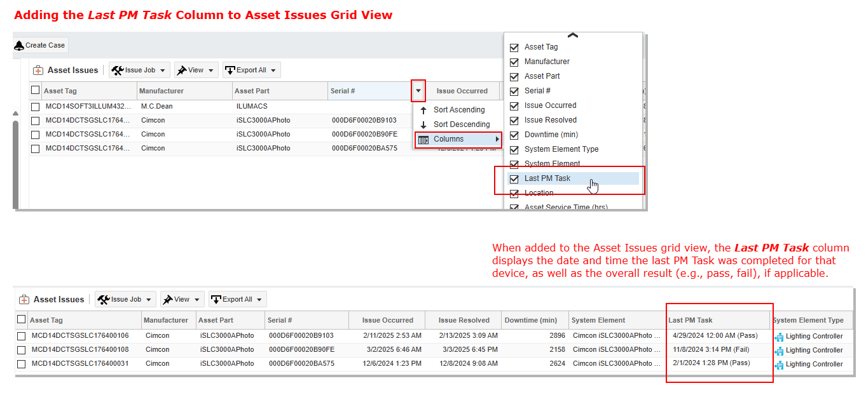Click the vertical scrollbar left of top grid
Screen dimensions: 866x395
pos(16,159)
